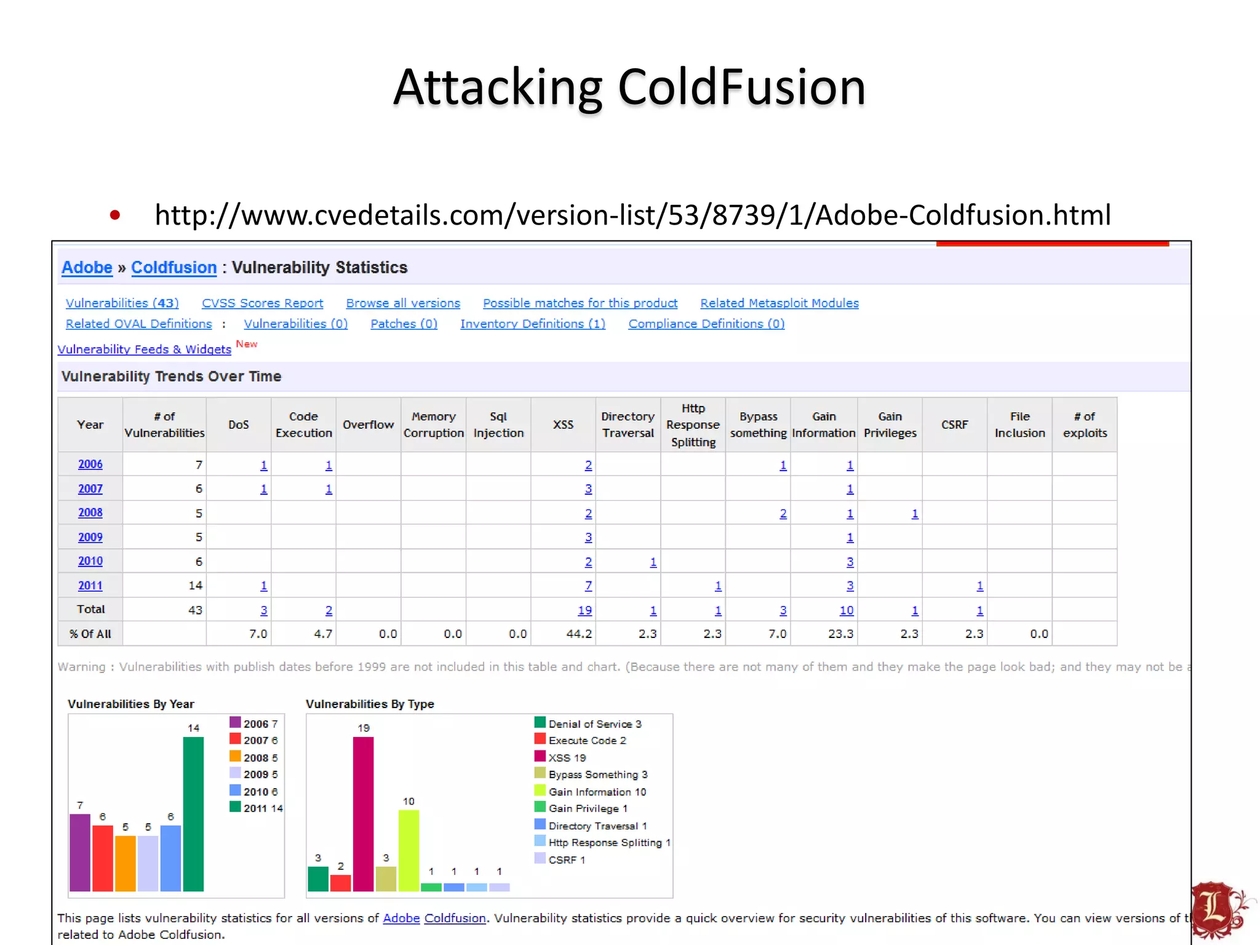Screen dimensions: 1260x945
Task: Click the Total vulnerabilities 43 cell
Action: (x=164, y=610)
